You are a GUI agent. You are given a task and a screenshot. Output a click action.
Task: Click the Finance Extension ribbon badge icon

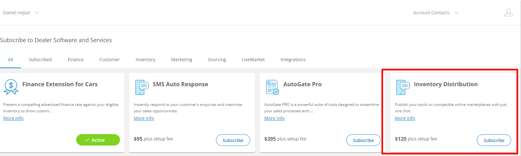(11, 87)
